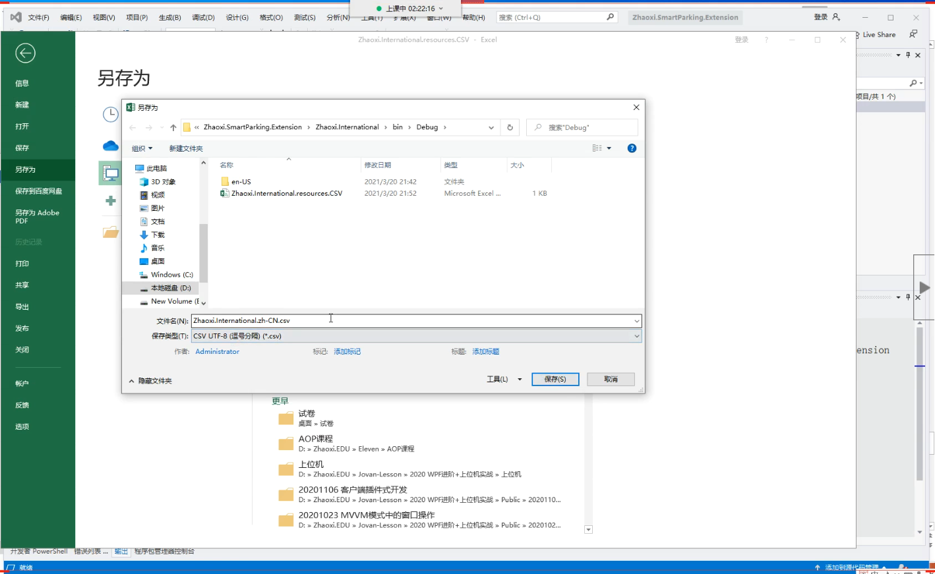The height and width of the screenshot is (574, 935).
Task: Click the 取消 button
Action: coord(611,379)
